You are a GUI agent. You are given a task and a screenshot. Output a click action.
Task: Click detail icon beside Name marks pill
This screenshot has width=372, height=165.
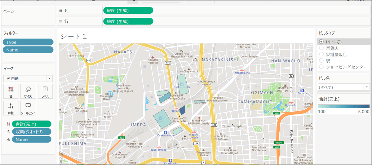[x=8, y=140]
